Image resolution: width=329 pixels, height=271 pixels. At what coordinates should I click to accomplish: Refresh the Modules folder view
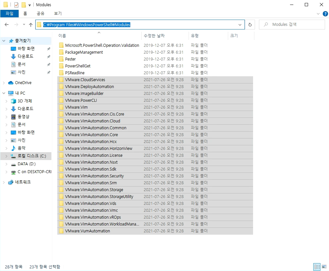(x=250, y=24)
